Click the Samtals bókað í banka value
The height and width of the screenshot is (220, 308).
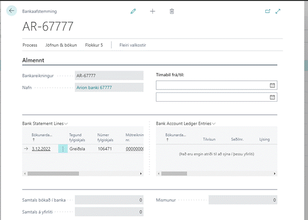(109, 200)
